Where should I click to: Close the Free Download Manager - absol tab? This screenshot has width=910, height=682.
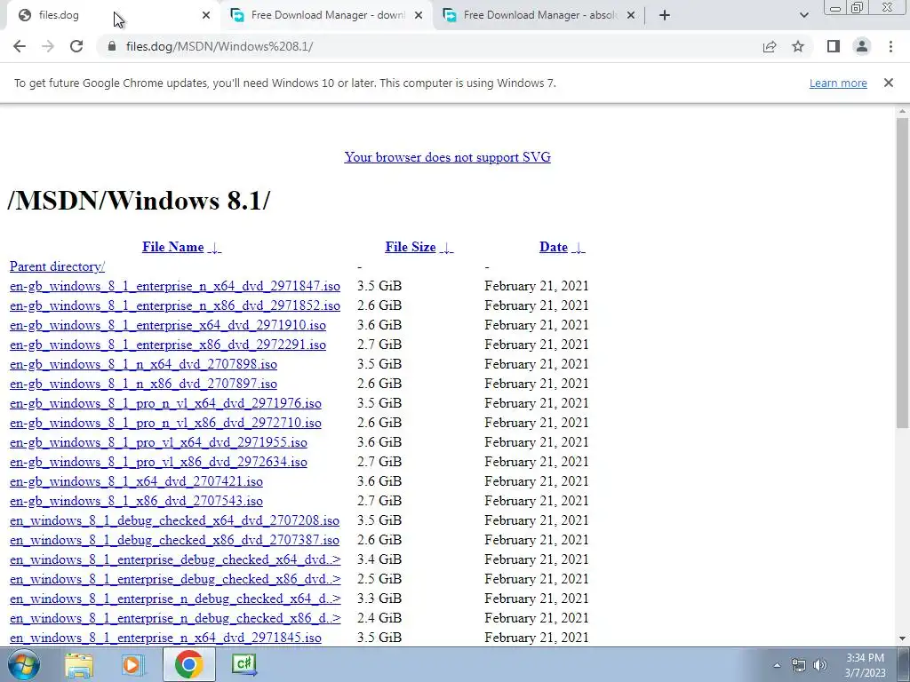tap(631, 15)
